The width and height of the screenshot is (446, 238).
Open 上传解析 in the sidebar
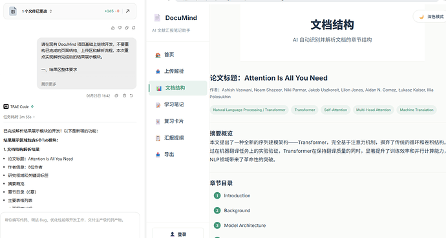(178, 71)
